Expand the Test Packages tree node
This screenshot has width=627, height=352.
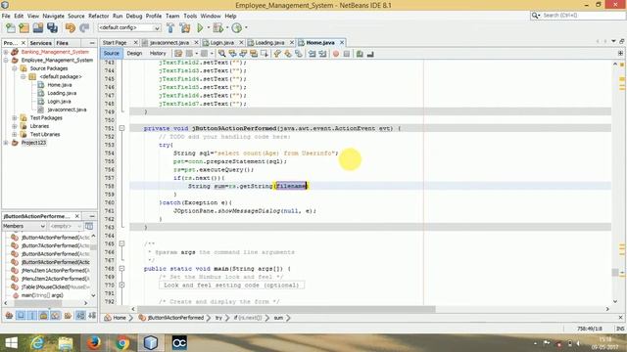click(x=15, y=117)
